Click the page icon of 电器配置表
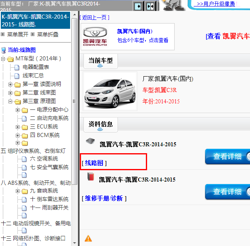 (17, 67)
